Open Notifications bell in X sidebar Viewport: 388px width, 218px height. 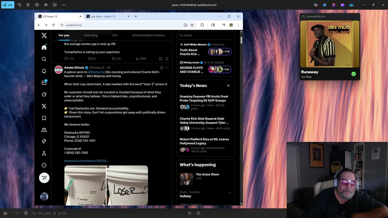[44, 71]
